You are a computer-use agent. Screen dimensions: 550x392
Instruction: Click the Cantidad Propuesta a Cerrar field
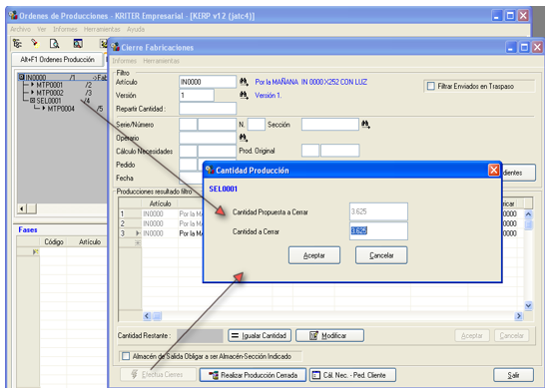pyautogui.click(x=378, y=211)
